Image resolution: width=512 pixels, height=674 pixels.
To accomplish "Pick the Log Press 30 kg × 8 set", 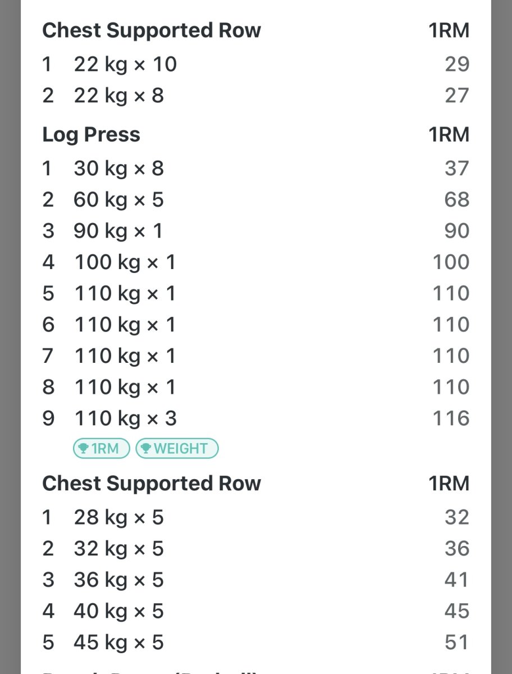I will pos(118,168).
